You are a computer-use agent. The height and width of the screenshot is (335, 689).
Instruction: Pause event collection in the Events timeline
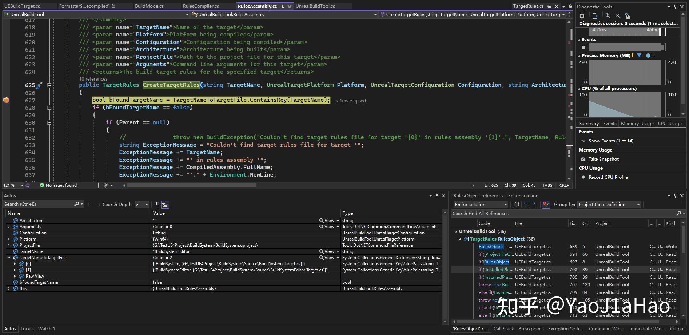tap(584, 48)
